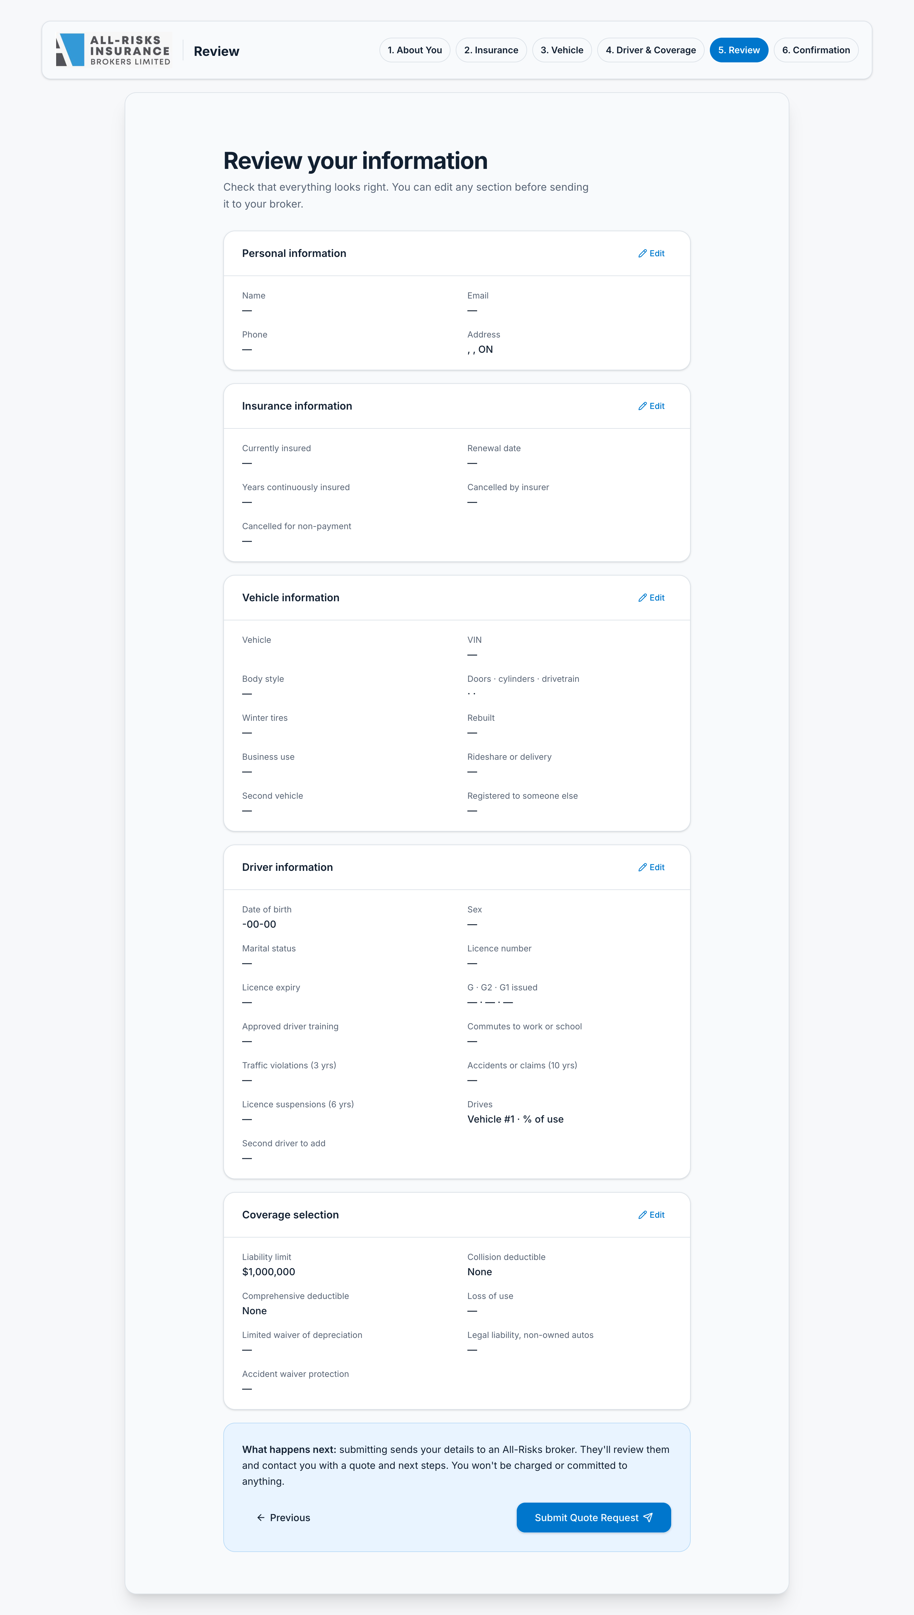Click the Comprehensive deductible None value

coord(254,1310)
